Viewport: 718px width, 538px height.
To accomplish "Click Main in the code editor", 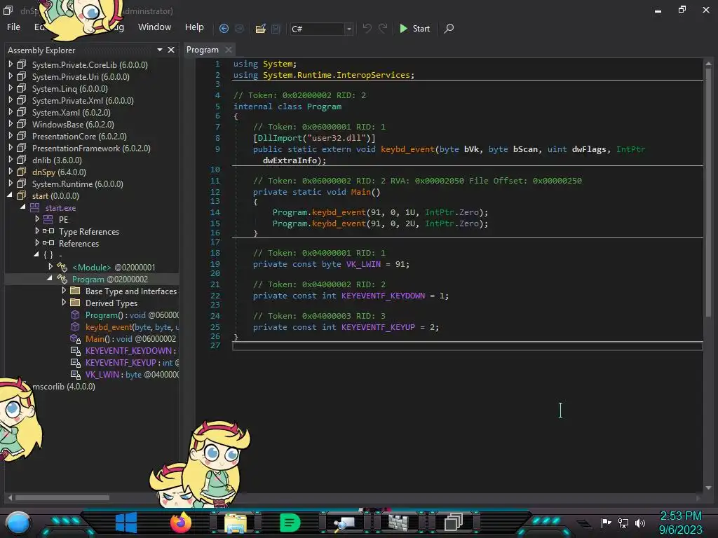I will [x=360, y=192].
